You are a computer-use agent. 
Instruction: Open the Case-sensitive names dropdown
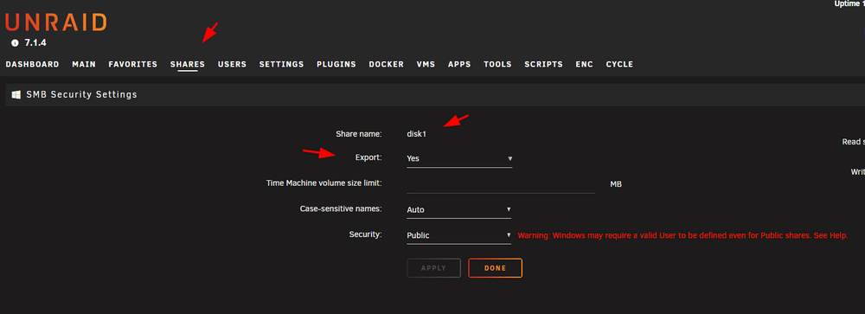tap(459, 209)
